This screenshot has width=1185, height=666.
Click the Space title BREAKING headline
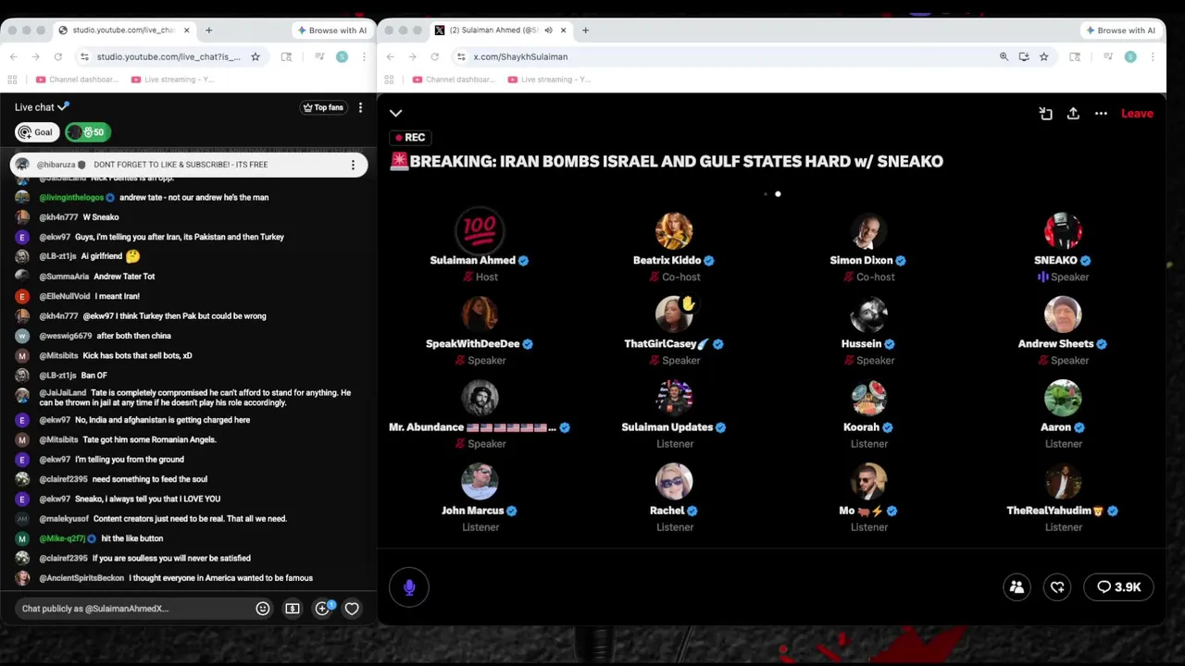point(667,161)
